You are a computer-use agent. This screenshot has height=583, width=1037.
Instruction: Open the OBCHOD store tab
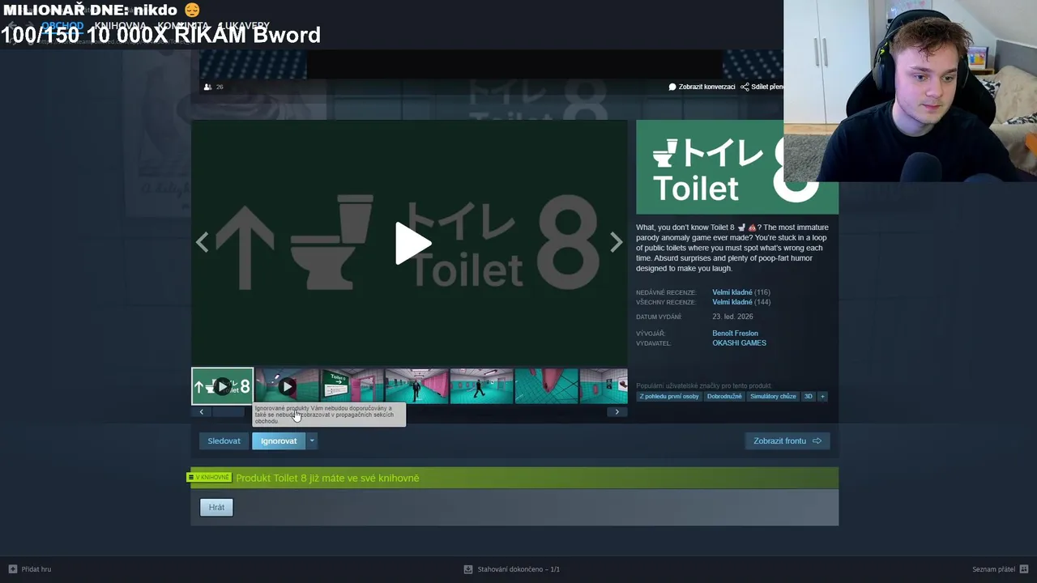[x=62, y=26]
